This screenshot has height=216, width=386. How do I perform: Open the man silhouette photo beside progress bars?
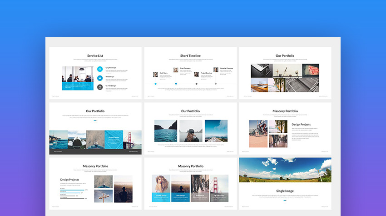click(123, 189)
